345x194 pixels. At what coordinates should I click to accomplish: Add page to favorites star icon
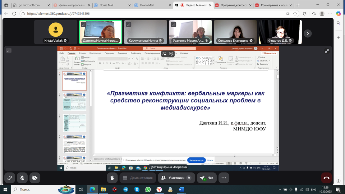(296, 14)
